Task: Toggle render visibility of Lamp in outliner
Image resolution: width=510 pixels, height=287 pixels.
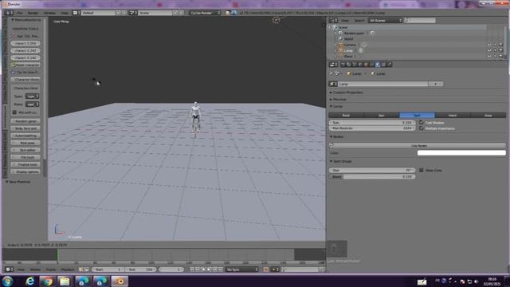Action: click(x=501, y=50)
